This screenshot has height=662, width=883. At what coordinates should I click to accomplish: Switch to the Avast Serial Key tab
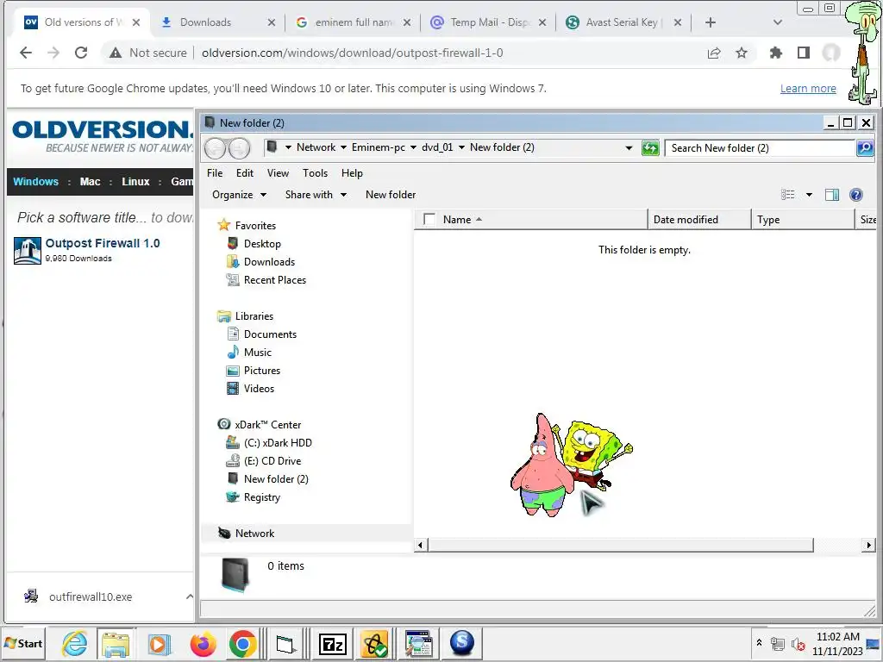click(623, 22)
